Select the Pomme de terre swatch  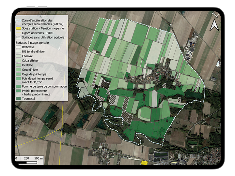[x=18, y=86]
